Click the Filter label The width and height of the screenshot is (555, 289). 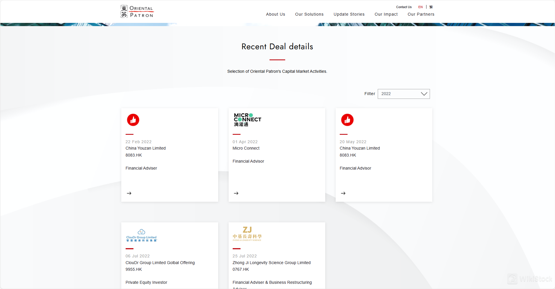(x=370, y=94)
